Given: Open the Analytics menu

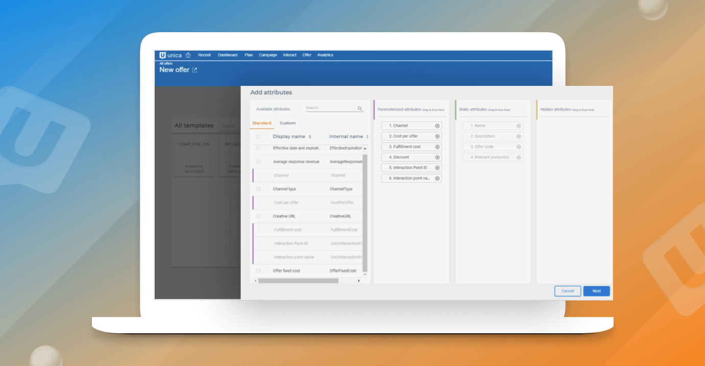Looking at the screenshot, I should [x=325, y=55].
